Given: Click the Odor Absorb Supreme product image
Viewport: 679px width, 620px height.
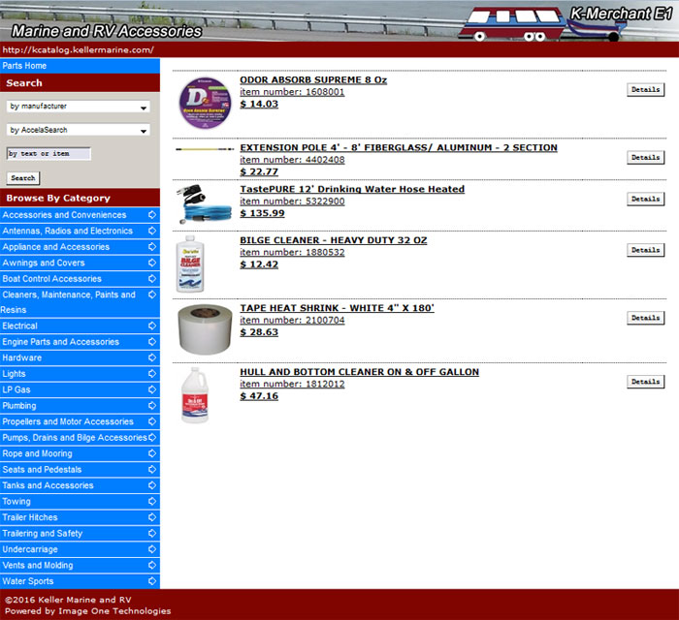Looking at the screenshot, I should [205, 103].
